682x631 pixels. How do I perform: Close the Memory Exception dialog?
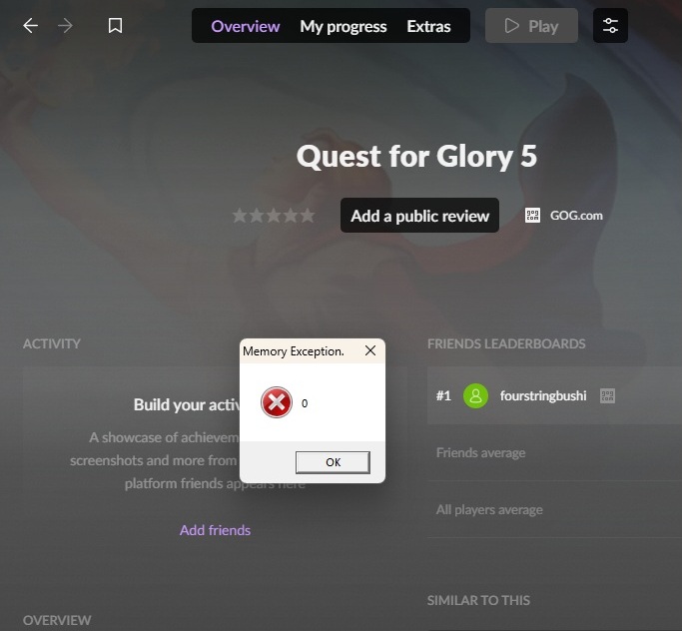tap(370, 350)
